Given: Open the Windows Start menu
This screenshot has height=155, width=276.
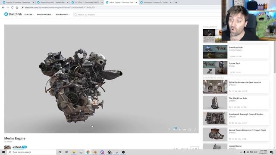Looking at the screenshot, I should click(3, 152).
